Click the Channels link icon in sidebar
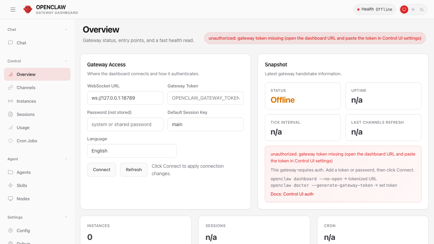The image size is (434, 244). tap(11, 87)
